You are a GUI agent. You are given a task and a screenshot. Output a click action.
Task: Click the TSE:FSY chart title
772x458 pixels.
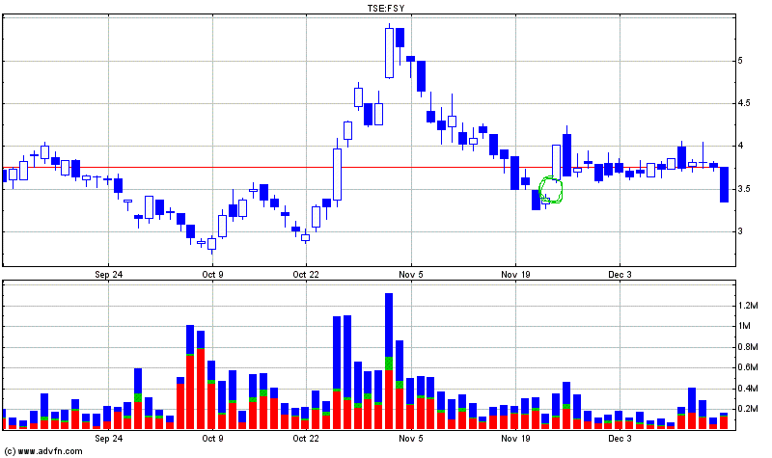[383, 9]
